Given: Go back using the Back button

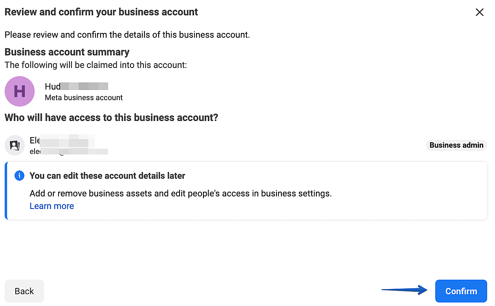Looking at the screenshot, I should pyautogui.click(x=24, y=291).
